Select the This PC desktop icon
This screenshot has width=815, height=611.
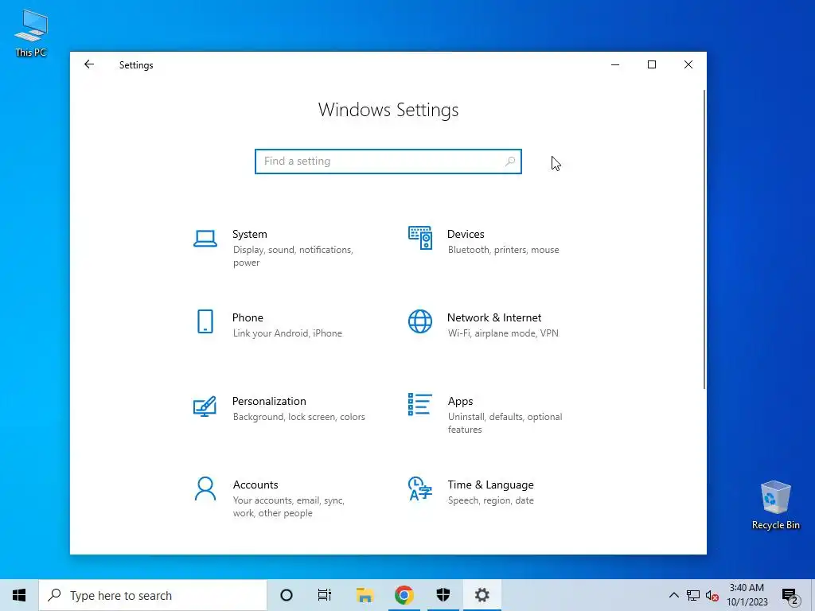pos(31,33)
